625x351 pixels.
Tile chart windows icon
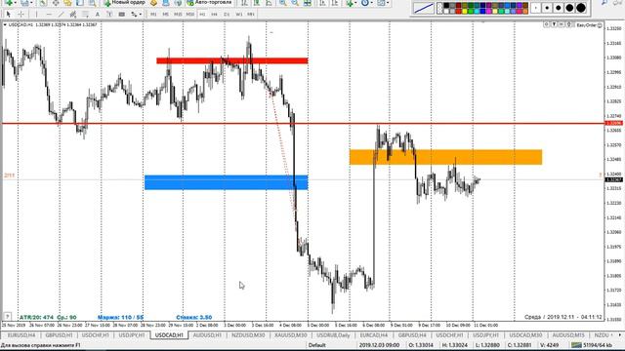308,3
